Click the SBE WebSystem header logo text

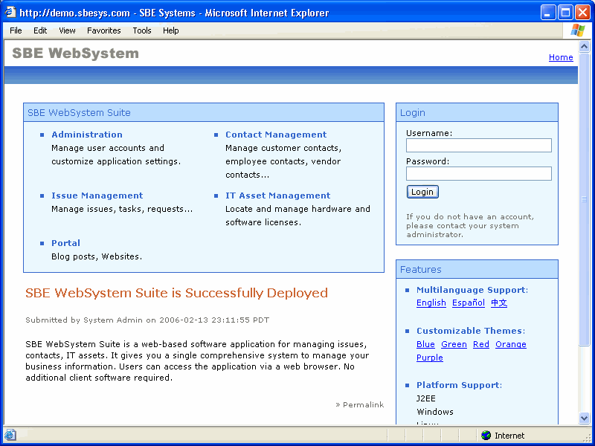coord(76,53)
